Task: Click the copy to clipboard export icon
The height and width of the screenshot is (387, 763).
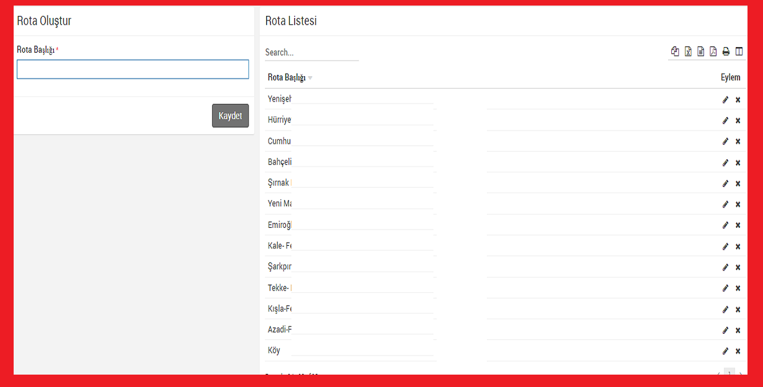Action: click(675, 52)
